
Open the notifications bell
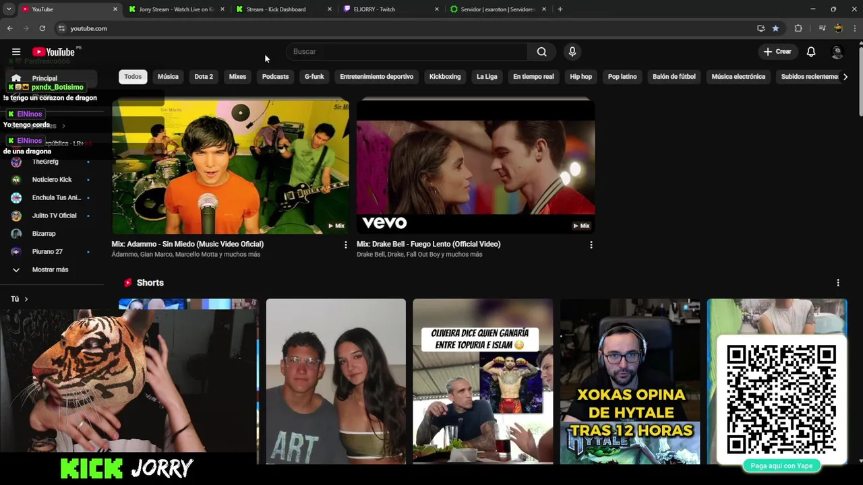tap(811, 52)
